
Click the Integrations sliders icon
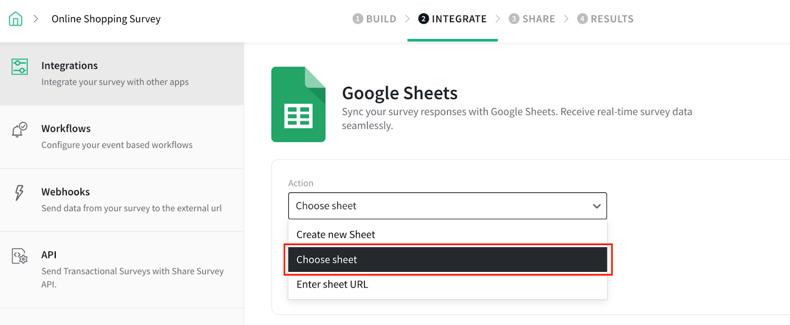click(x=20, y=67)
